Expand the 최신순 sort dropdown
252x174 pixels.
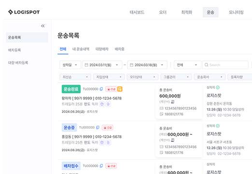pos(75,77)
